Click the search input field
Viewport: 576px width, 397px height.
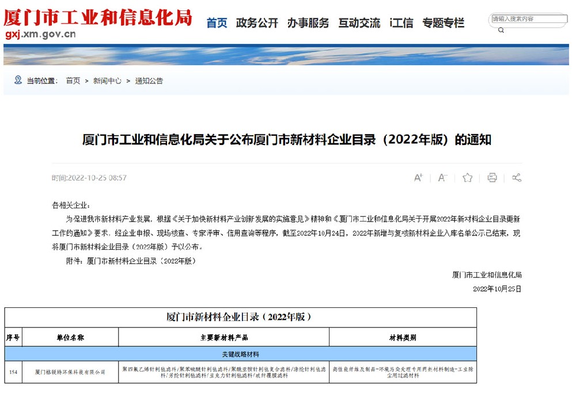tap(528, 19)
